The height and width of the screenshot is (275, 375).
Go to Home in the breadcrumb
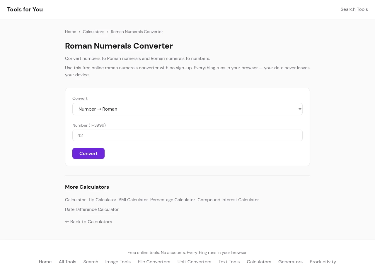(x=71, y=32)
